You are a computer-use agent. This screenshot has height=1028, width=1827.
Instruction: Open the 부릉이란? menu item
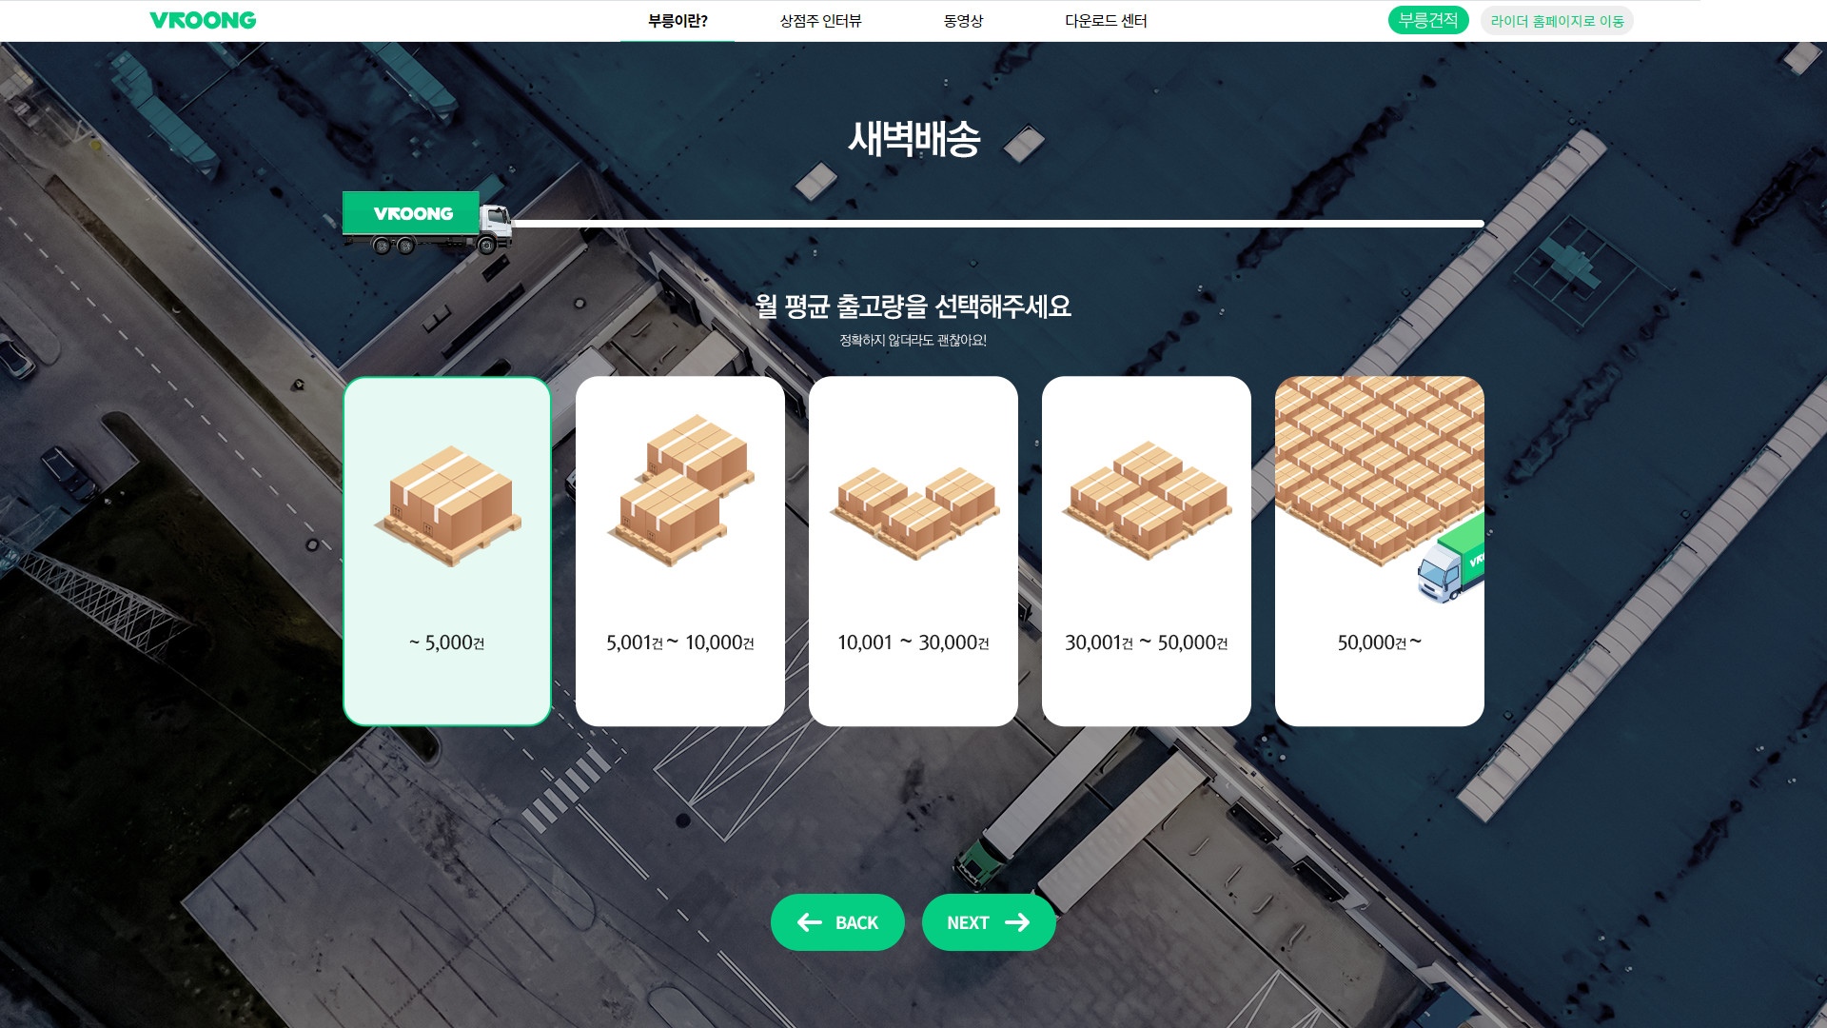coord(678,21)
